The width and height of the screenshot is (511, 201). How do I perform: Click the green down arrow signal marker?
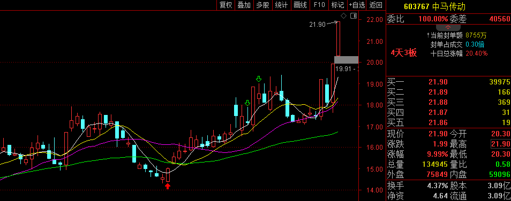259,79
